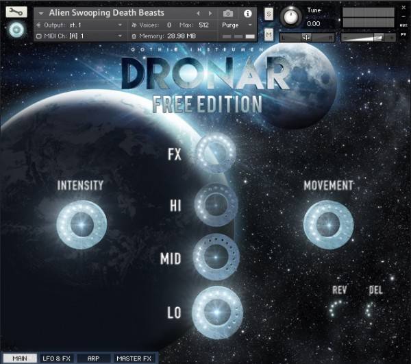411x364 pixels.
Task: Toggle the REV reverb control
Action: coord(335,309)
